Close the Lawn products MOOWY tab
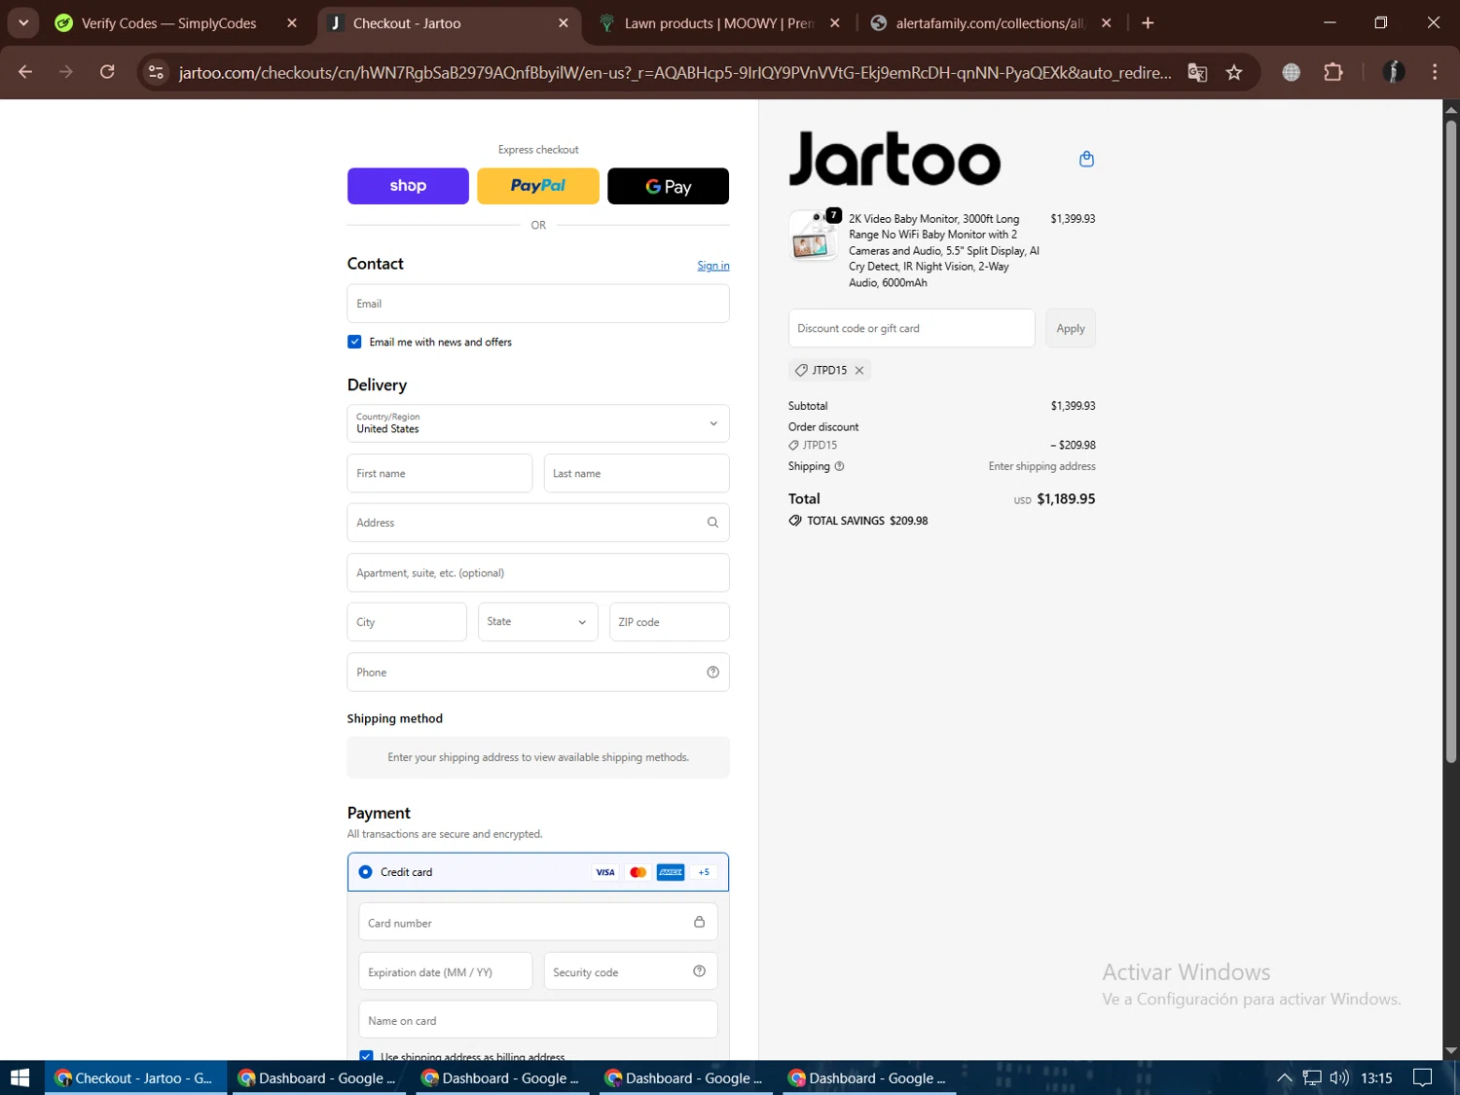1460x1095 pixels. 835,22
